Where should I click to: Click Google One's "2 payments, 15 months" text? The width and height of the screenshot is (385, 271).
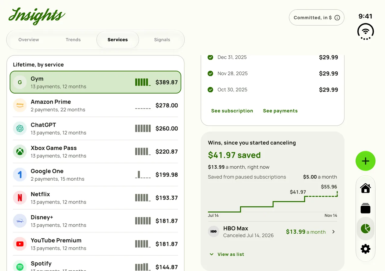(x=57, y=179)
